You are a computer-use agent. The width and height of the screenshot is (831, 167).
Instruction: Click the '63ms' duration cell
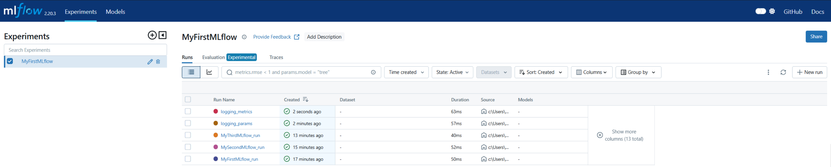[456, 112]
